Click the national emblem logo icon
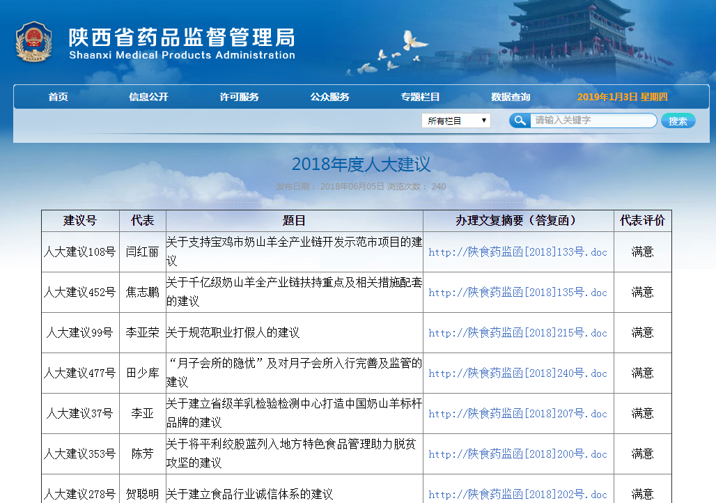Image resolution: width=716 pixels, height=503 pixels. [33, 42]
